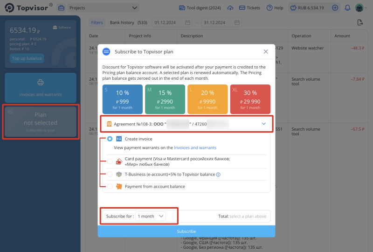The height and width of the screenshot is (252, 373).
Task: Click the dialog header plan icon
Action: tap(106, 52)
